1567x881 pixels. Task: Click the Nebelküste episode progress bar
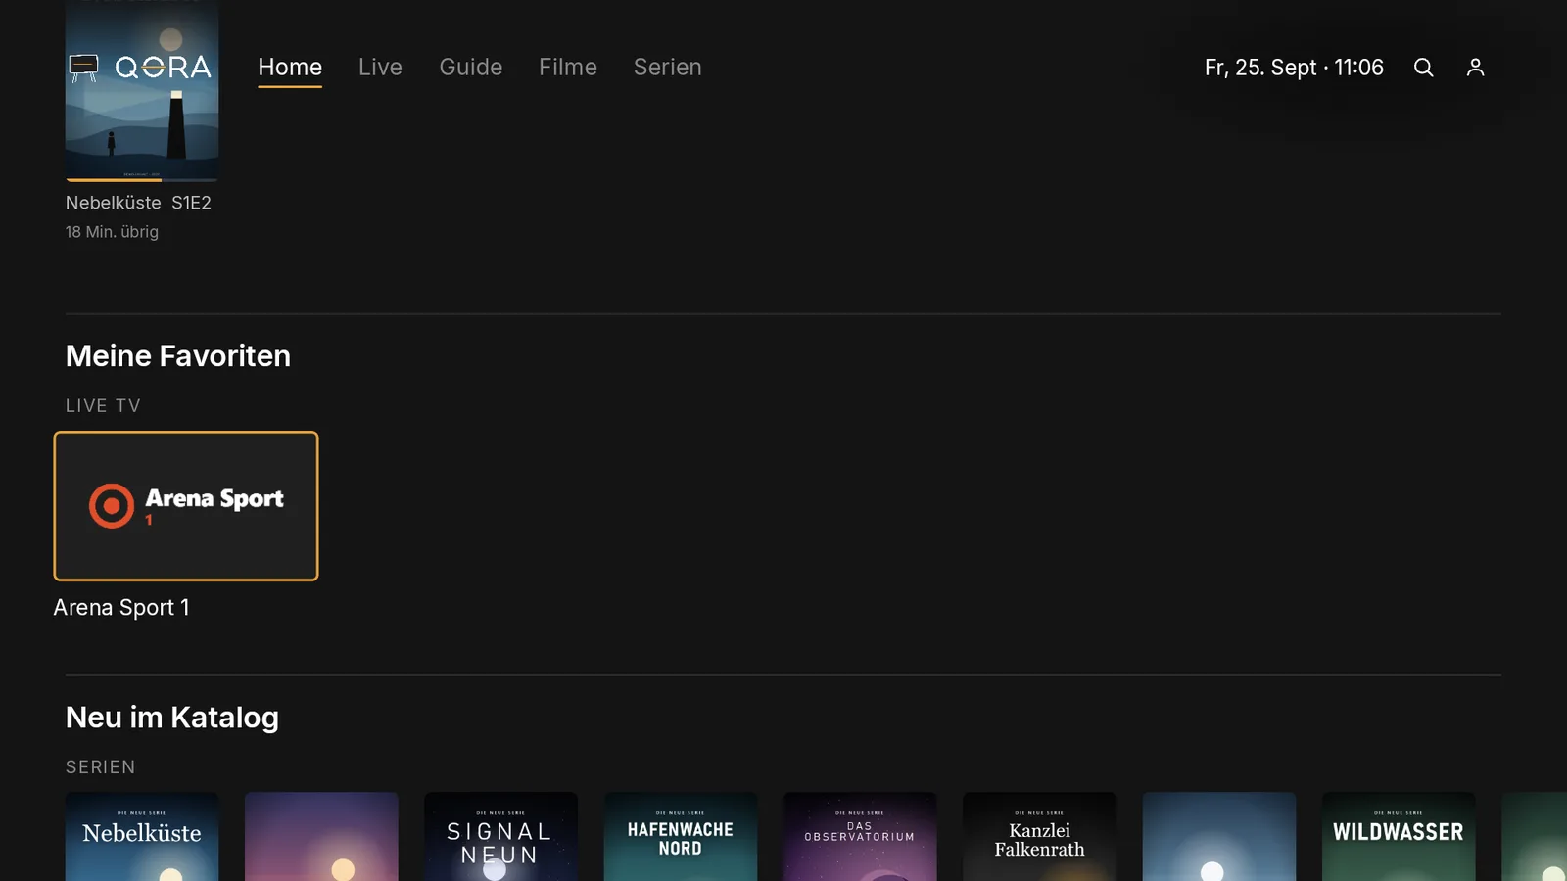coord(142,180)
